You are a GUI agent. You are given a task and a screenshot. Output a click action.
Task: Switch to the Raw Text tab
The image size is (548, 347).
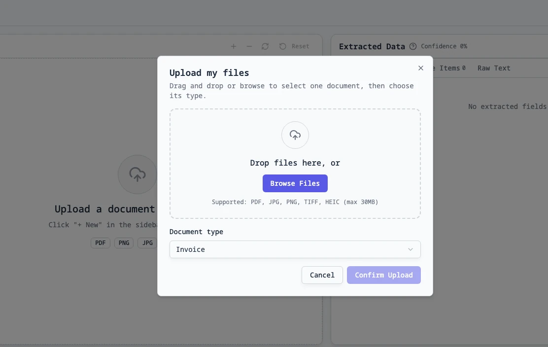tap(494, 68)
